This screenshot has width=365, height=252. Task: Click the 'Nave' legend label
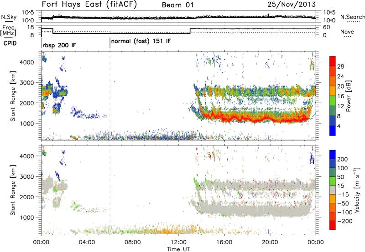click(347, 31)
